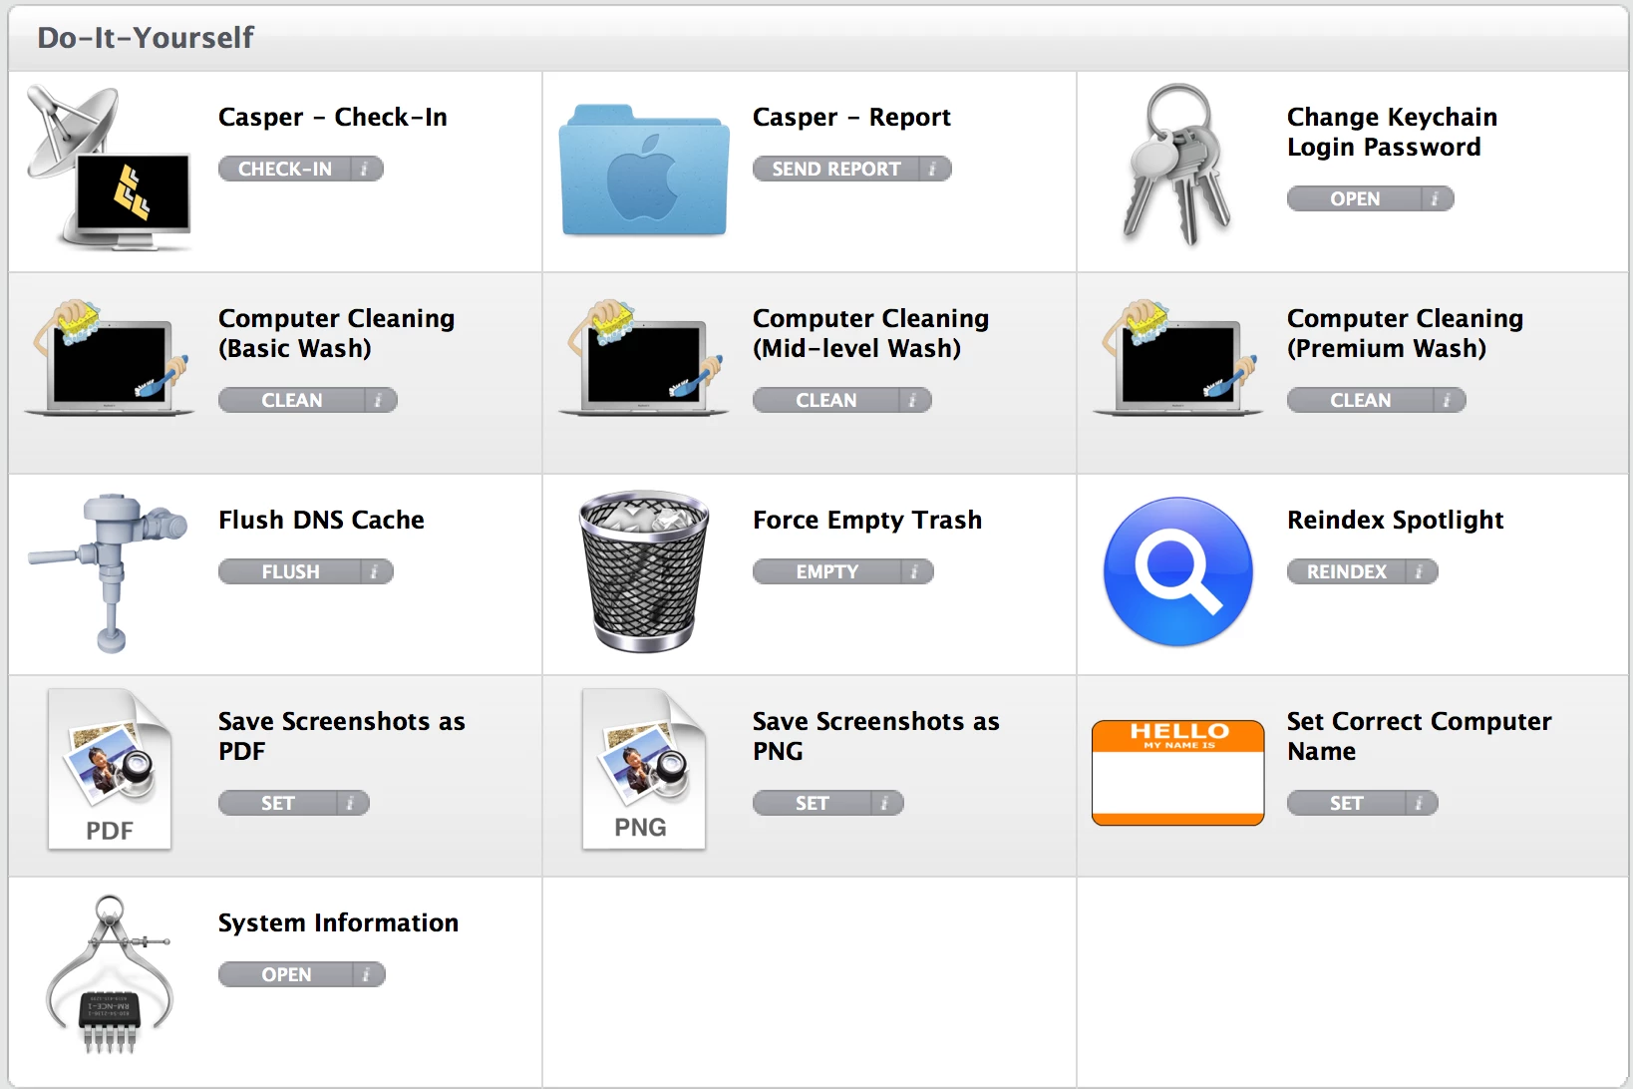Show info for Casper Report
Image resolution: width=1633 pixels, height=1089 pixels.
click(x=933, y=170)
